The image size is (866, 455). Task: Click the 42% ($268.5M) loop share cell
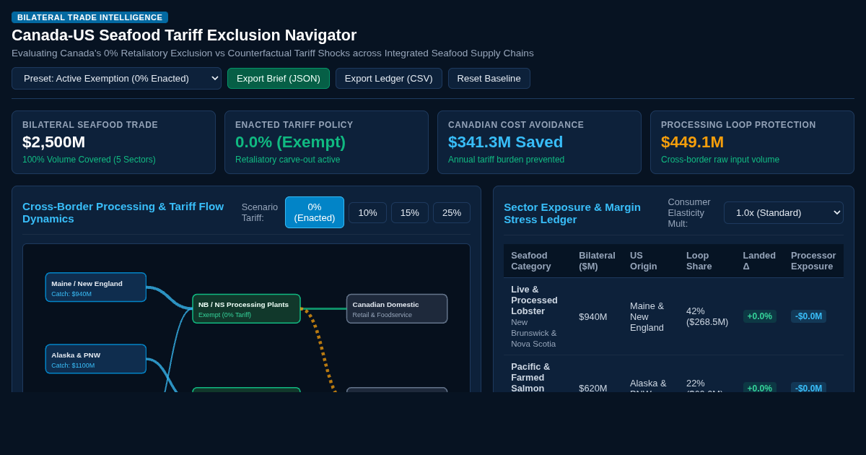707,316
